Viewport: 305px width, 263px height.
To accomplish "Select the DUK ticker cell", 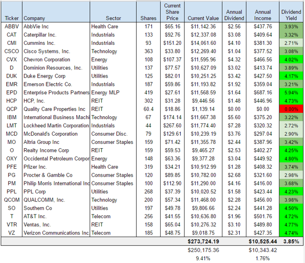I will pos(11,76).
